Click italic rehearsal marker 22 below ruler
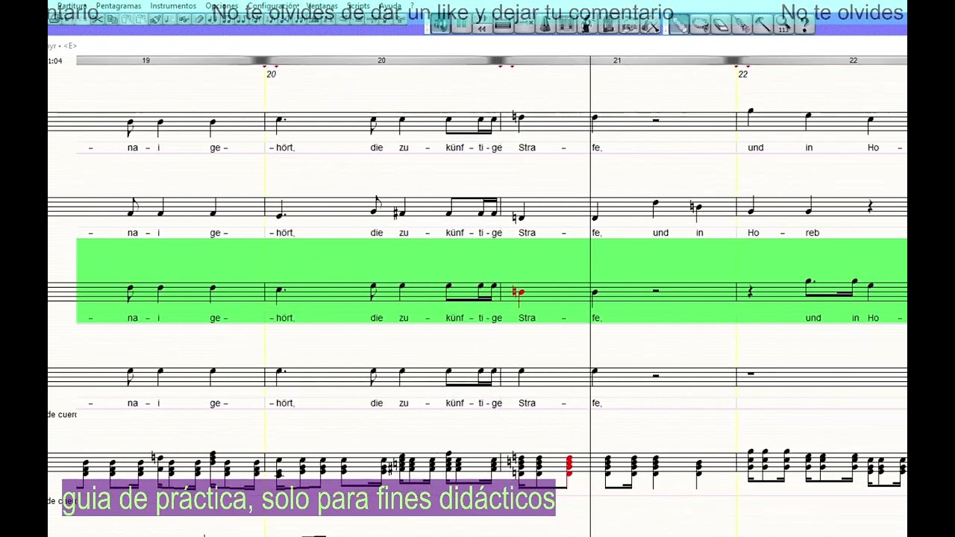 [742, 74]
